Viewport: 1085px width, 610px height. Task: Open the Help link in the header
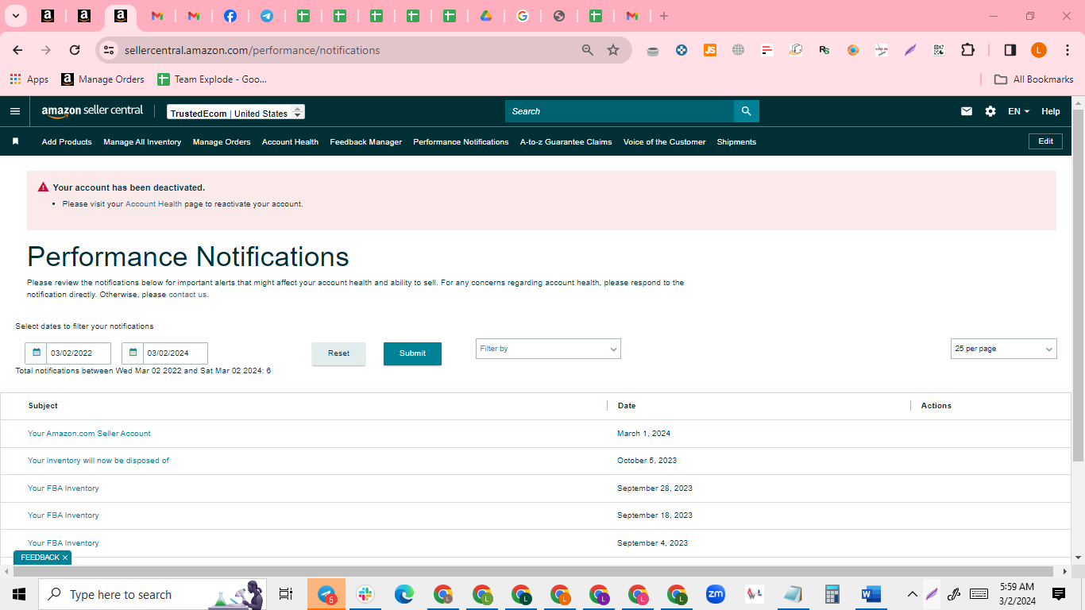tap(1051, 111)
